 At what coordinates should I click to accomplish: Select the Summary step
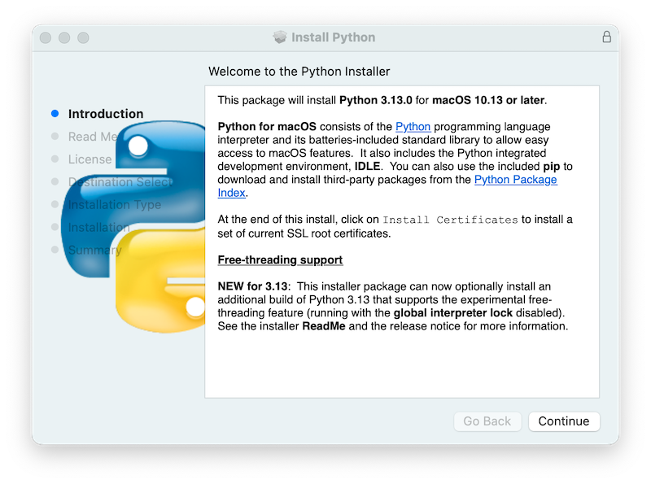[x=94, y=250]
